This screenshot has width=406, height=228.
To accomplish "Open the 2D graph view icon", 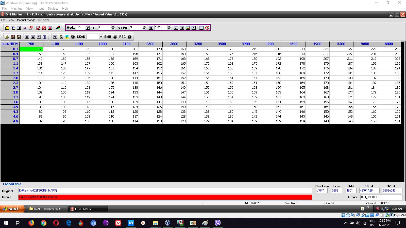I will coord(25,28).
